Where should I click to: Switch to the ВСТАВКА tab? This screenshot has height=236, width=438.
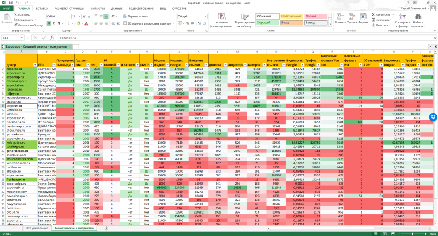click(42, 9)
